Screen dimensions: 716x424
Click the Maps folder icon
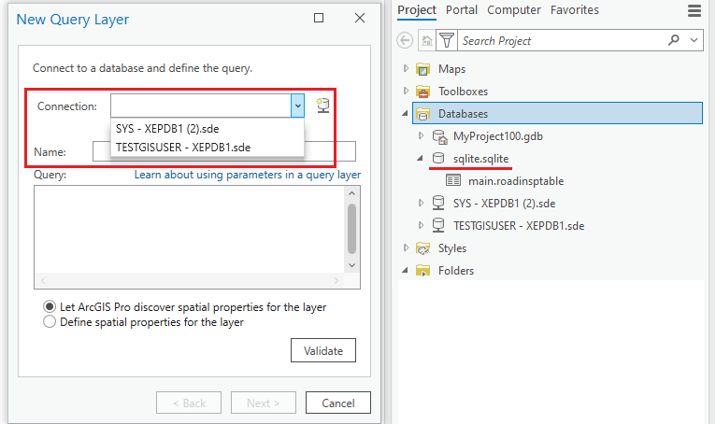tap(422, 69)
